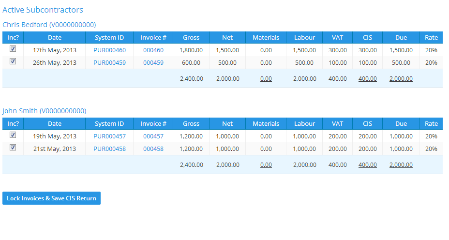449x240 pixels.
Task: View invoice number 000459
Action: pos(153,62)
